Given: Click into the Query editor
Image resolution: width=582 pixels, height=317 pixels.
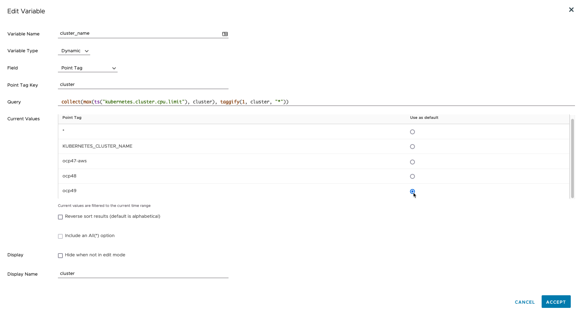Looking at the screenshot, I should coord(316,102).
